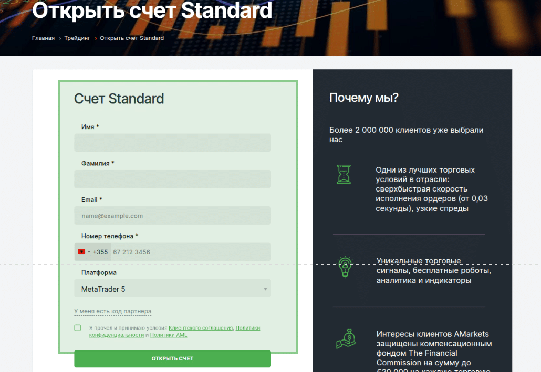
Task: Click the 'Почему мы?' heading
Action: coord(363,98)
